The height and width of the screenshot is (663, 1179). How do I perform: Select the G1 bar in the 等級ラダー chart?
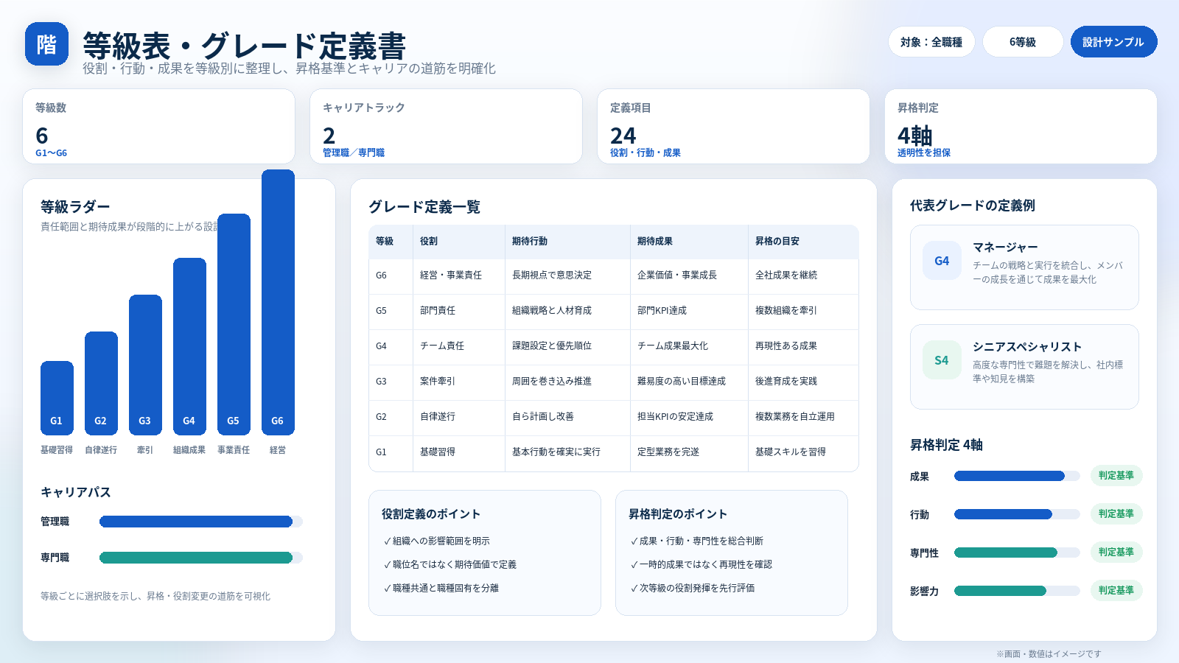click(x=57, y=398)
